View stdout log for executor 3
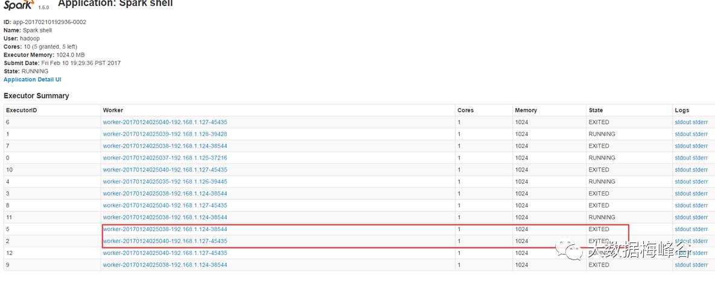715x281 pixels. 682,193
